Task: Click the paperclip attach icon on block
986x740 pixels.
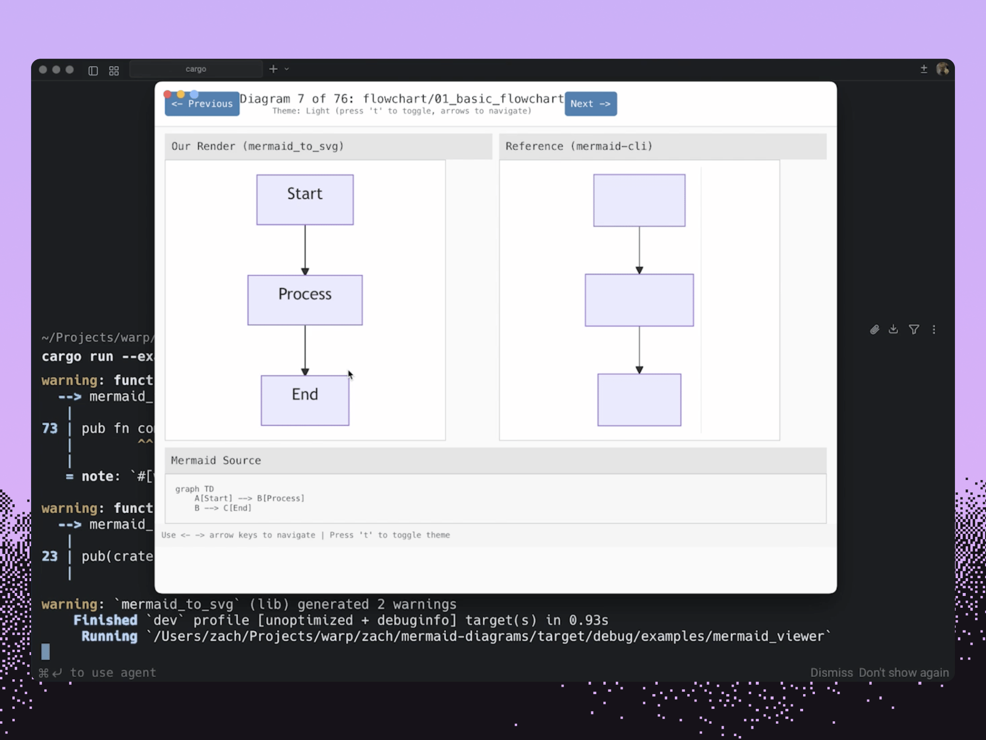Action: (875, 330)
